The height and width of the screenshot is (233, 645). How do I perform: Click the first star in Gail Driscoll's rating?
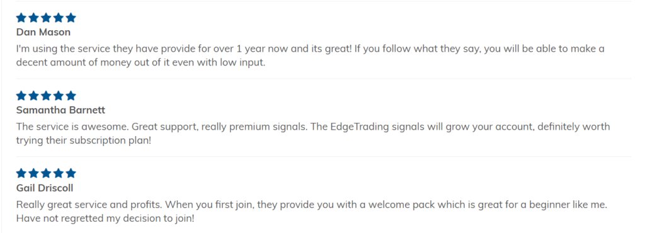21,173
